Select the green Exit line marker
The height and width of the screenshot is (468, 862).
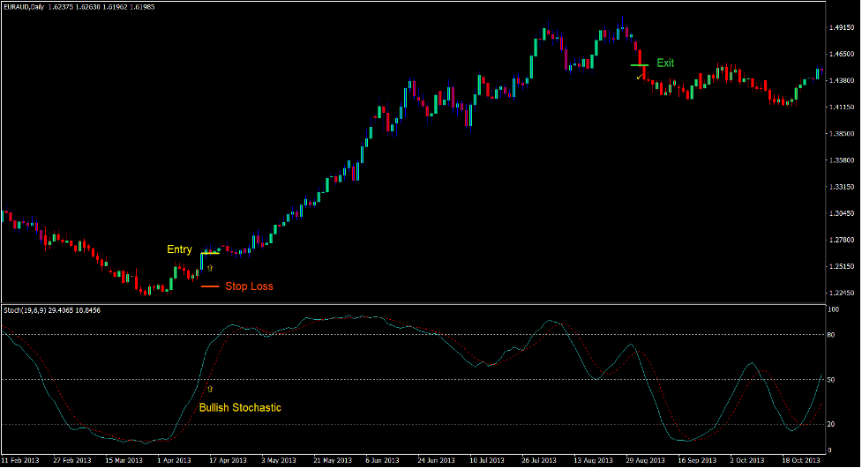639,65
